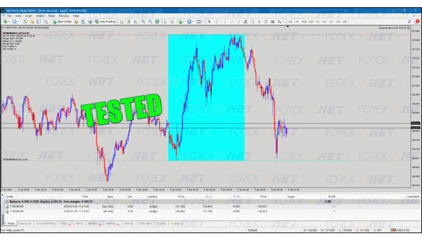422x241 pixels.
Task: Open the Journal tab
Action: (175, 224)
